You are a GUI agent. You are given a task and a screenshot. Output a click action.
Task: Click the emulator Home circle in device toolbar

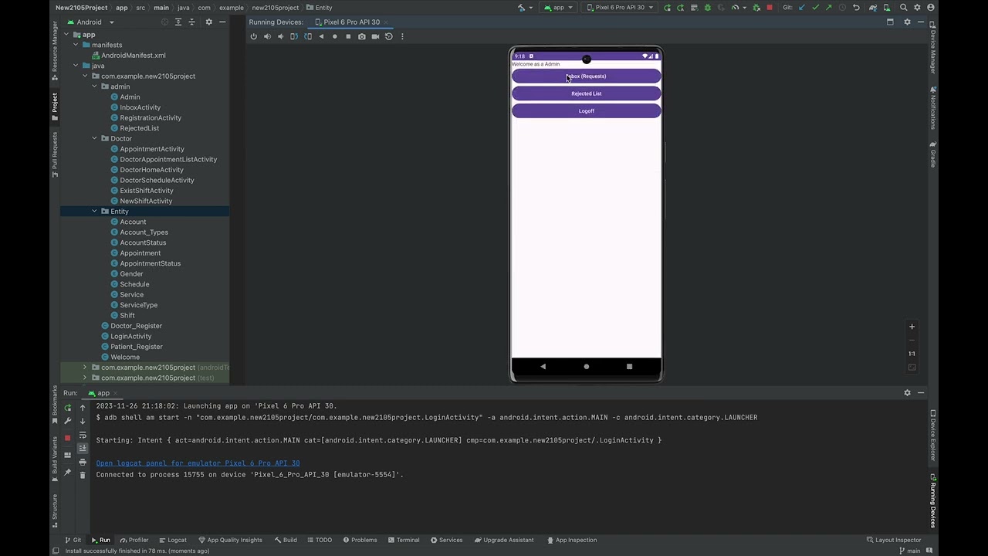[334, 36]
